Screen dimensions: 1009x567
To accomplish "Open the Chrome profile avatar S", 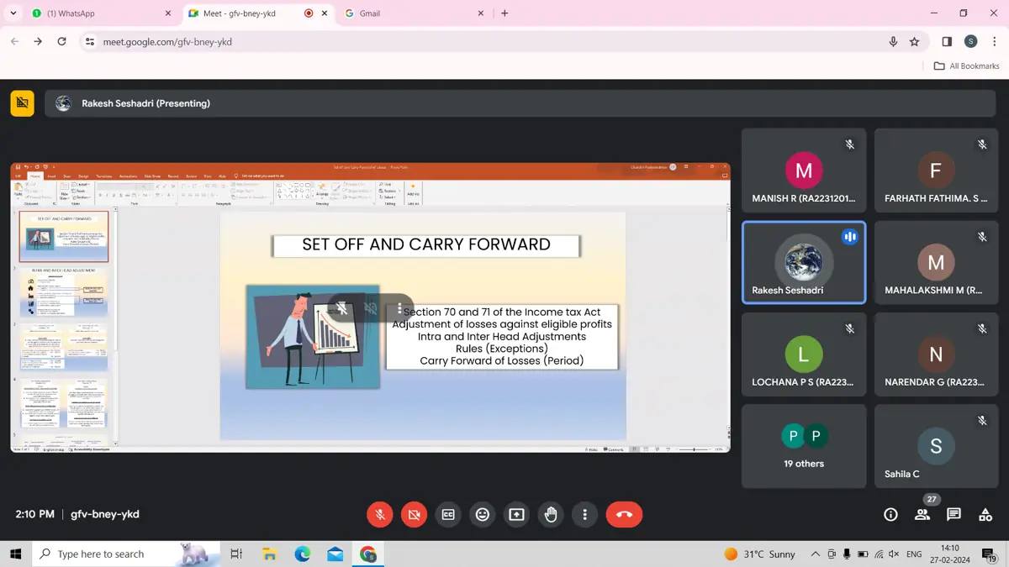I will click(x=970, y=41).
